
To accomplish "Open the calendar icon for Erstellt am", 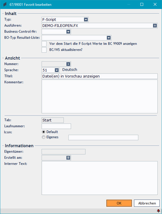I will 68,158.
